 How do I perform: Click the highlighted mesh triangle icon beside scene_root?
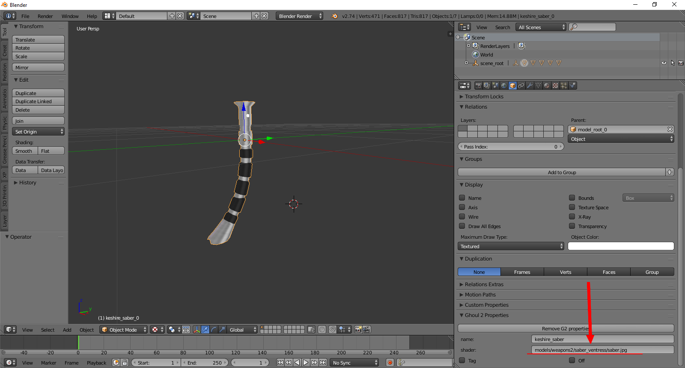pos(524,63)
